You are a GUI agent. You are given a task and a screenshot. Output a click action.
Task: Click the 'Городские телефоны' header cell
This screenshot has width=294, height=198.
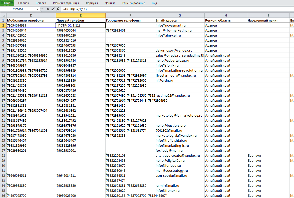pos(130,21)
